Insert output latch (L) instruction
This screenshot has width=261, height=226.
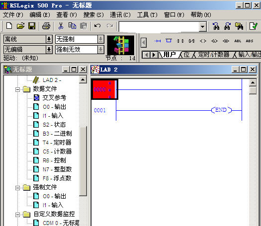point(214,41)
